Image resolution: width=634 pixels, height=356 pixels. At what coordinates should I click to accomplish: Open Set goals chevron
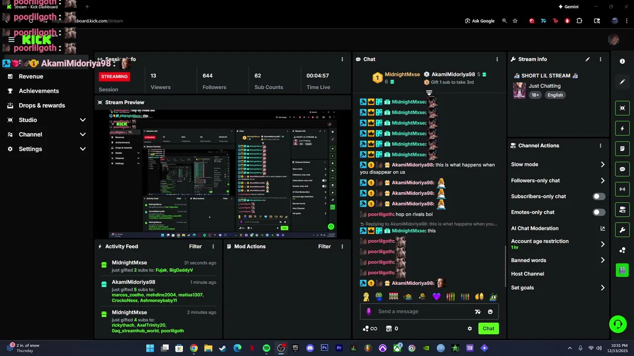(x=603, y=288)
